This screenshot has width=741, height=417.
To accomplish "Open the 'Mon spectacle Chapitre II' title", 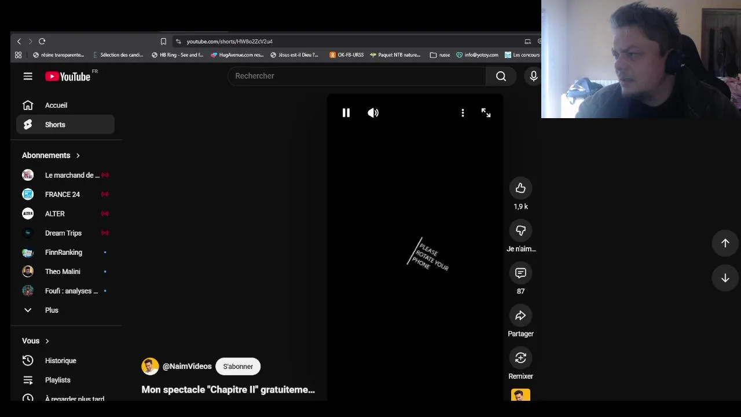I will tap(228, 390).
